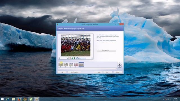Select the first filmstrip thumbnail

pyautogui.click(x=61, y=65)
